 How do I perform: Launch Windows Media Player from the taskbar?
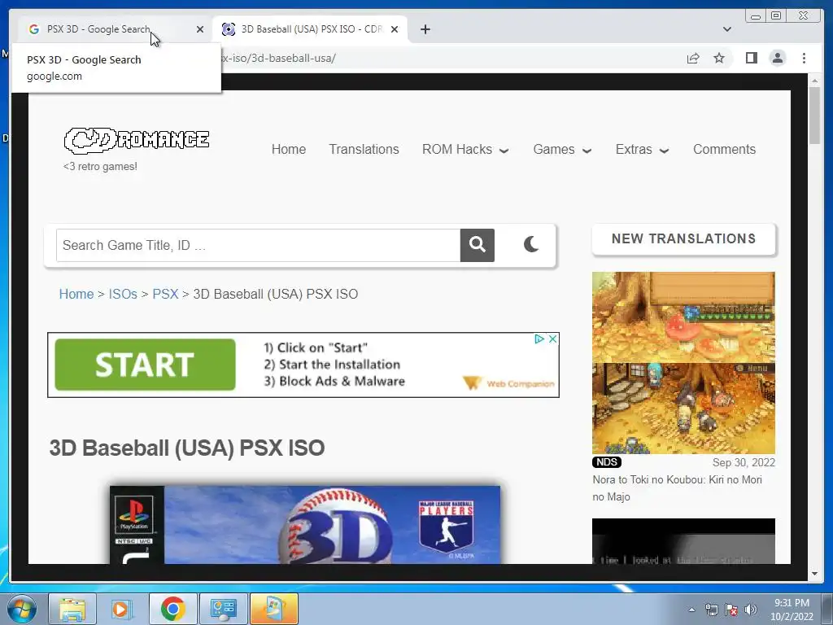coord(122,609)
